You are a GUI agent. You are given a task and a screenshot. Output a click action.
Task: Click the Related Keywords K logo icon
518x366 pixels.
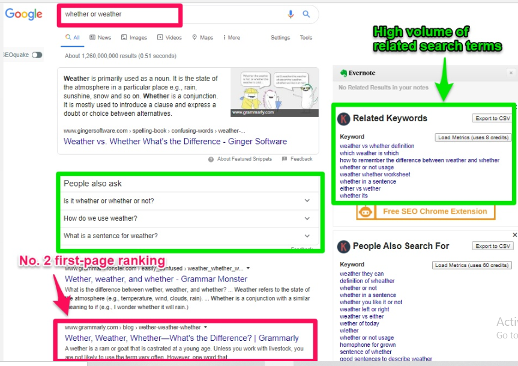(x=343, y=119)
